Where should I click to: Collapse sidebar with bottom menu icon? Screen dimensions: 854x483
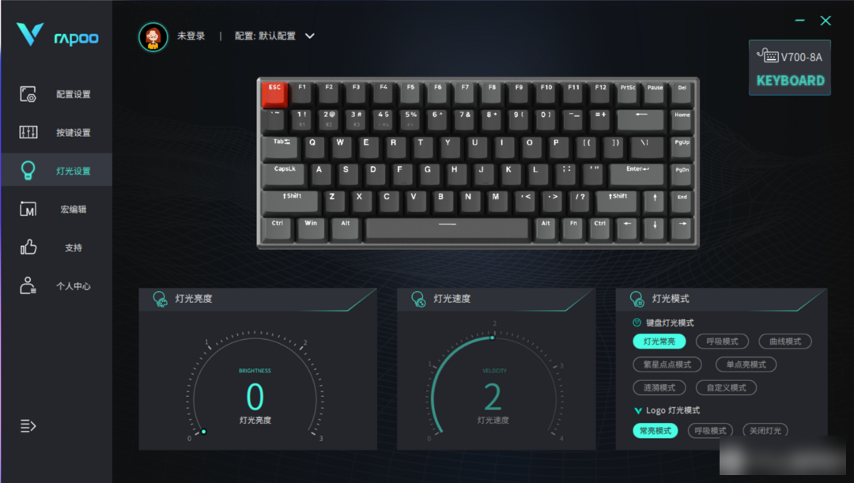[x=28, y=425]
